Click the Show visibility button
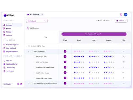 coord(106,21)
